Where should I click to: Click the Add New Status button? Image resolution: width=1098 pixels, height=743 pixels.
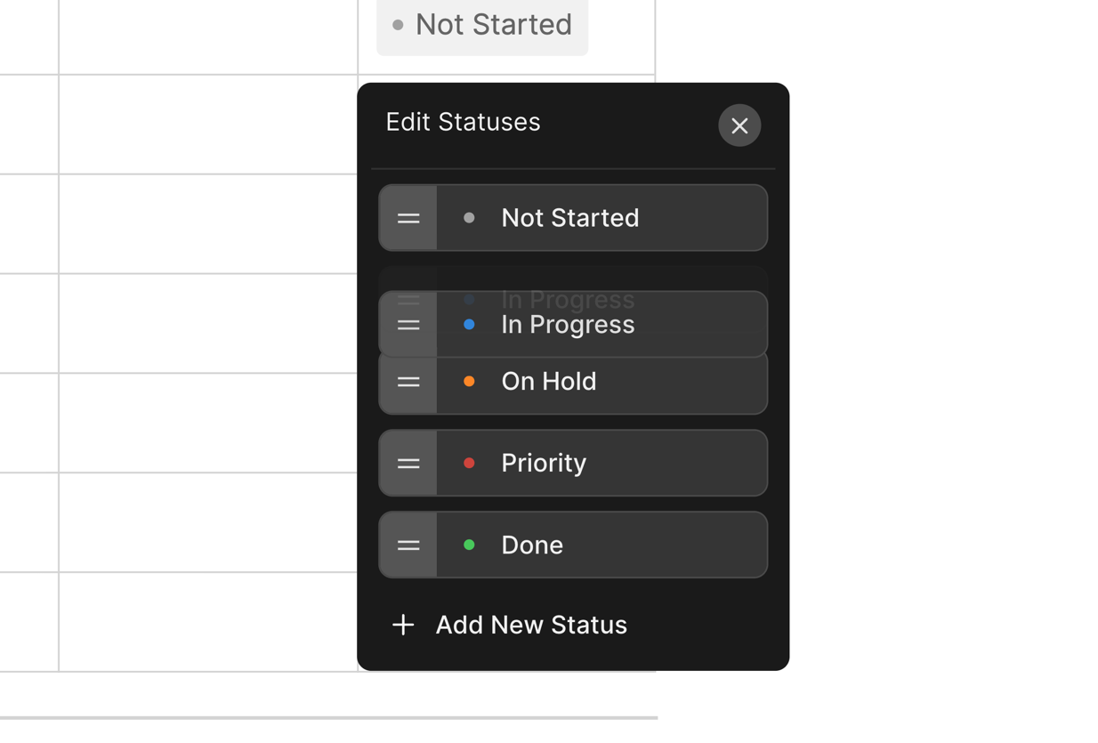[530, 625]
